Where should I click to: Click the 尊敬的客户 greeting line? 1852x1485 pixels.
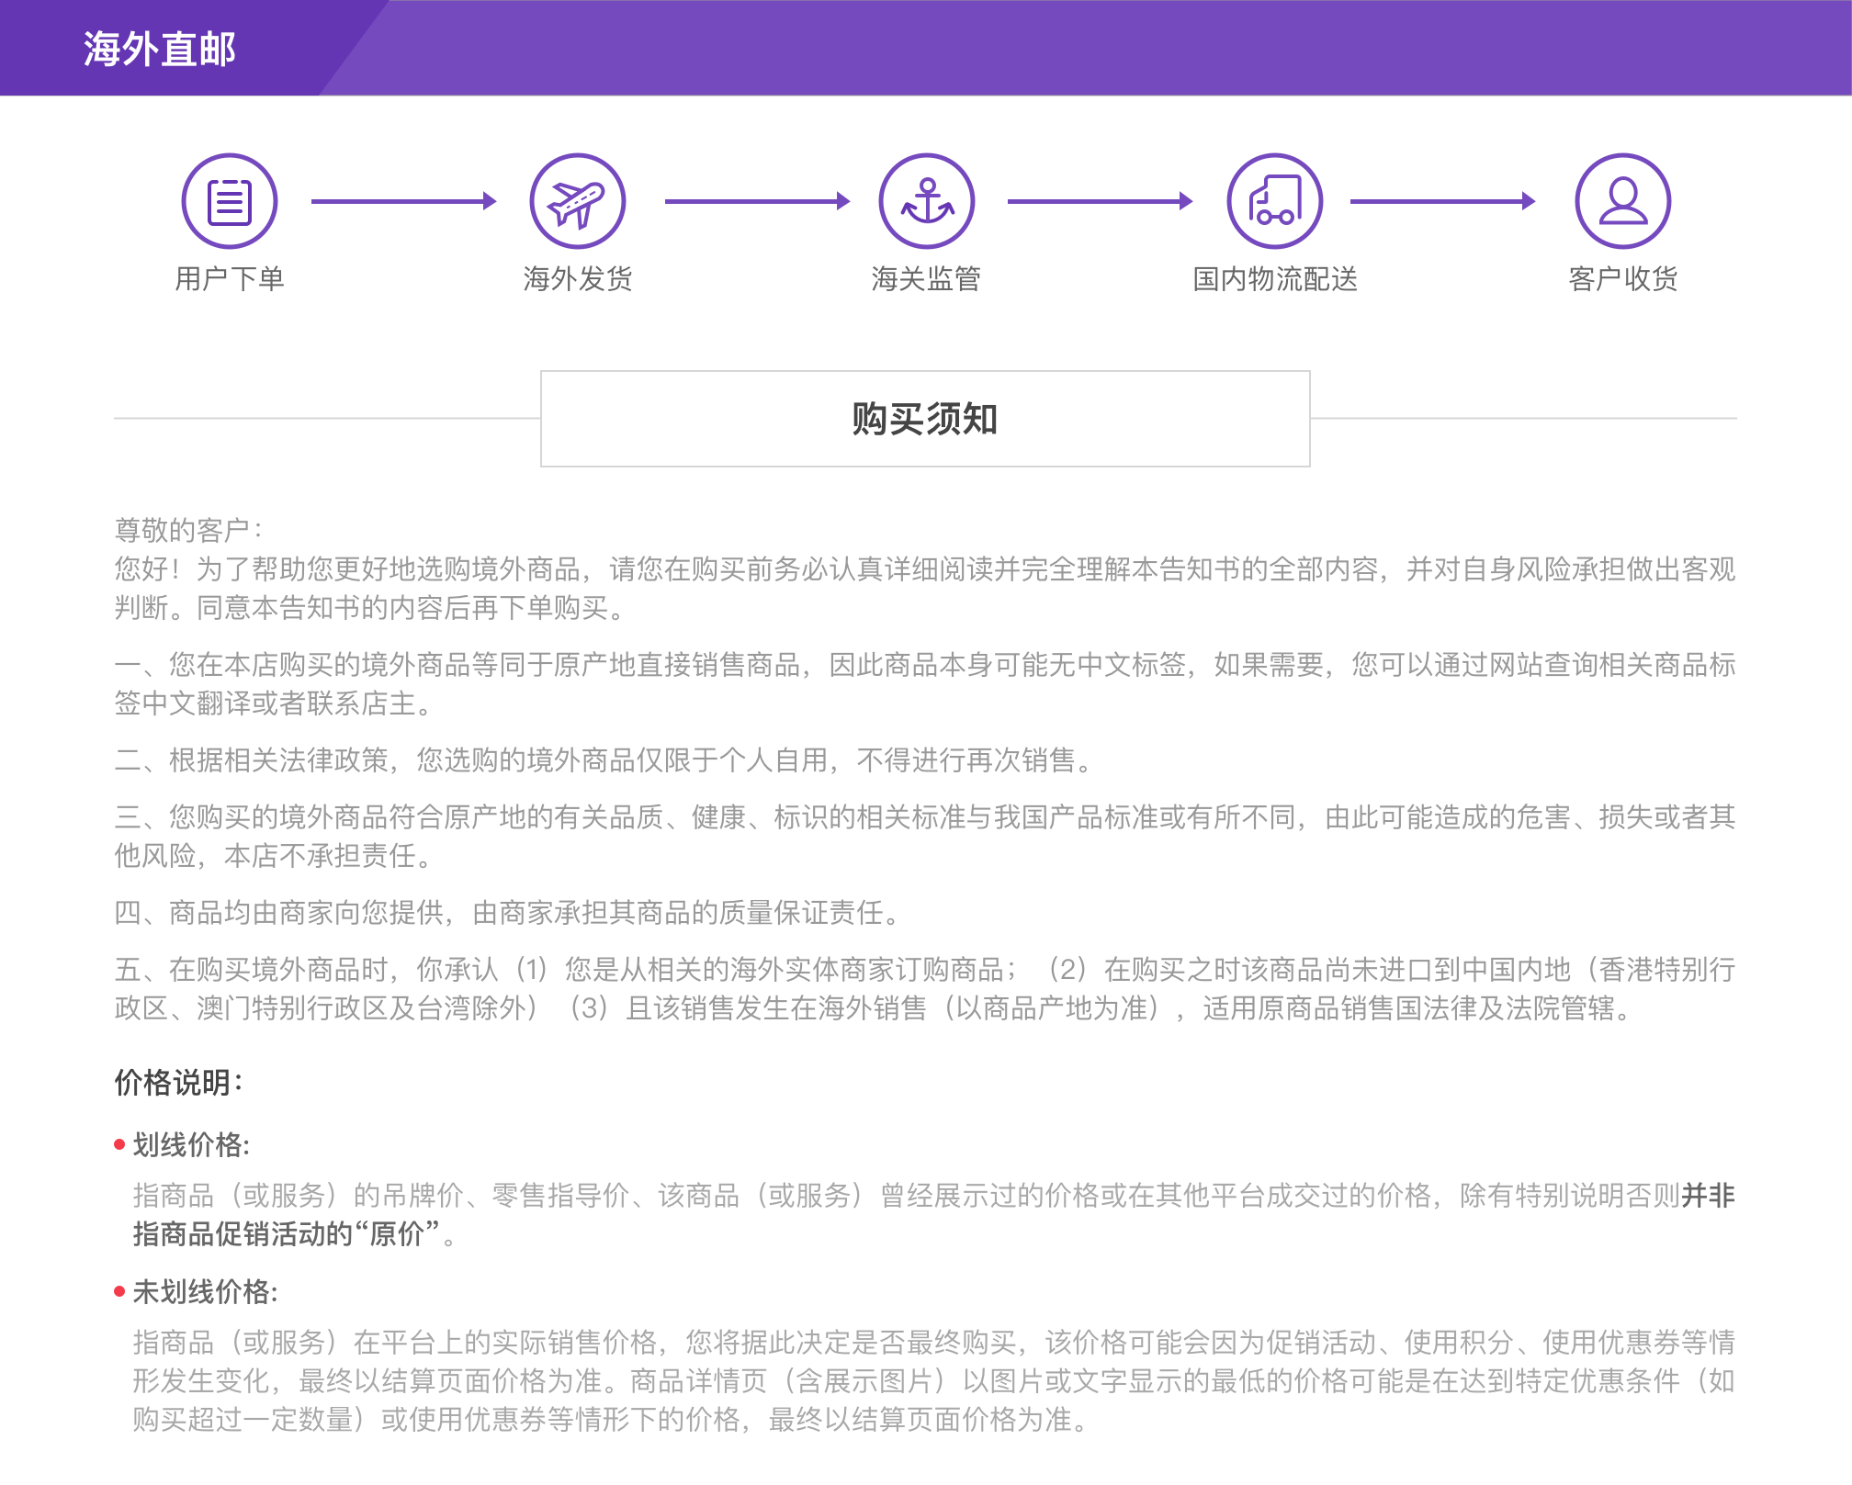pyautogui.click(x=188, y=530)
